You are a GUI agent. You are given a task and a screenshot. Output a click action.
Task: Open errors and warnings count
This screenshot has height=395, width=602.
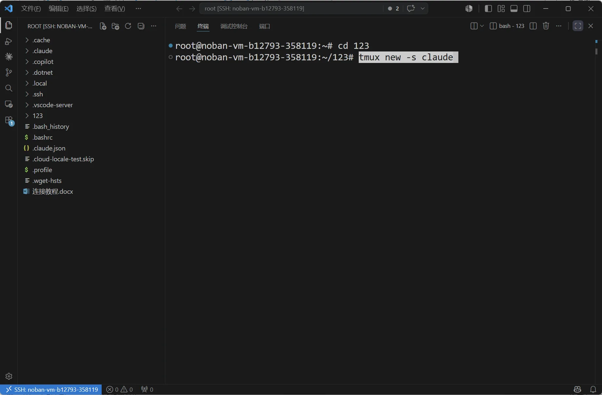click(x=119, y=389)
